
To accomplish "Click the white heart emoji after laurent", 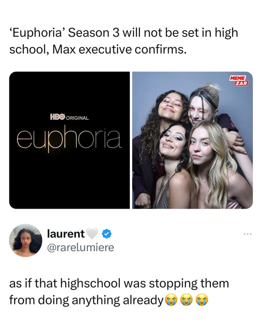I will click(x=92, y=234).
